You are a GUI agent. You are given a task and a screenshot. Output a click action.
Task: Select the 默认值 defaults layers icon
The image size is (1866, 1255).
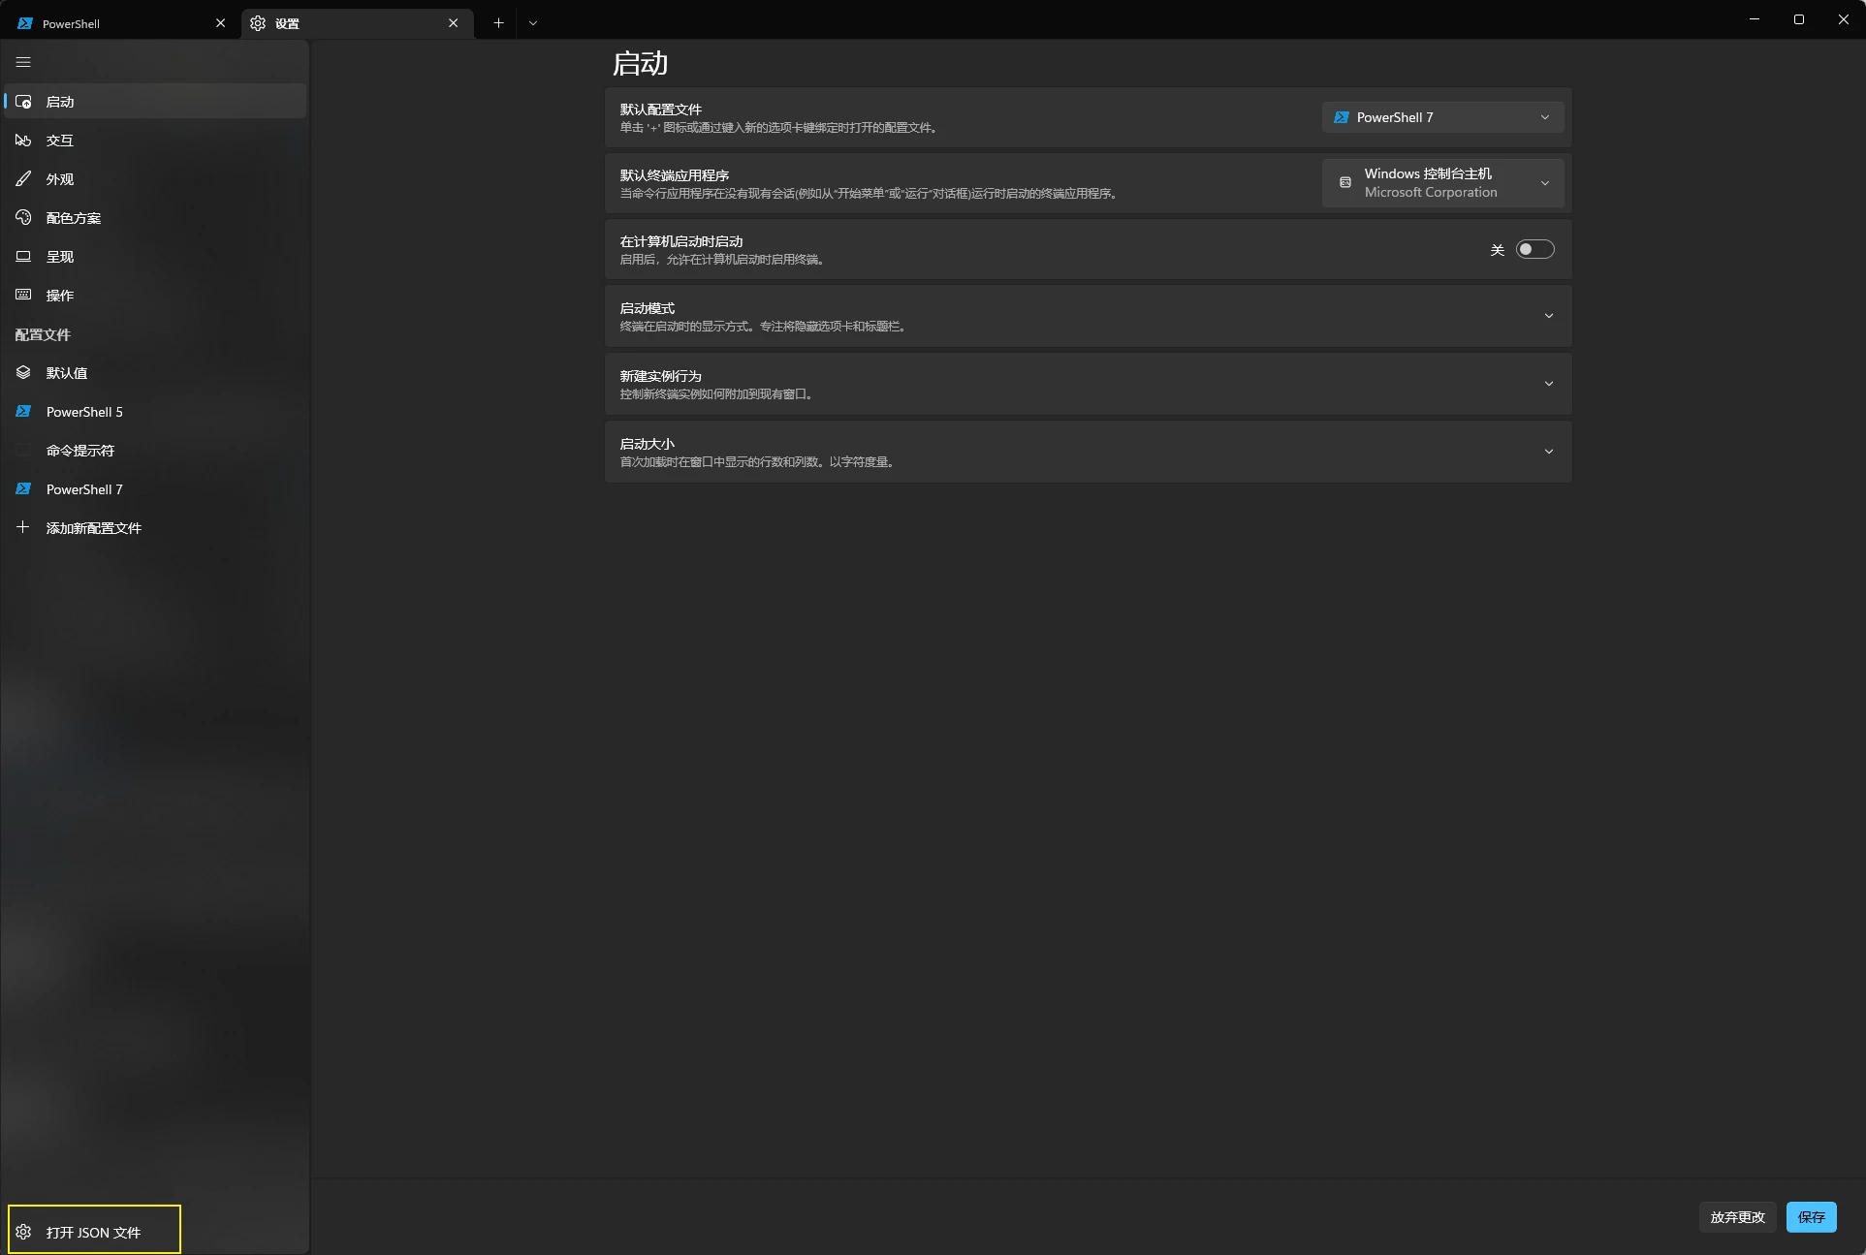coord(23,373)
